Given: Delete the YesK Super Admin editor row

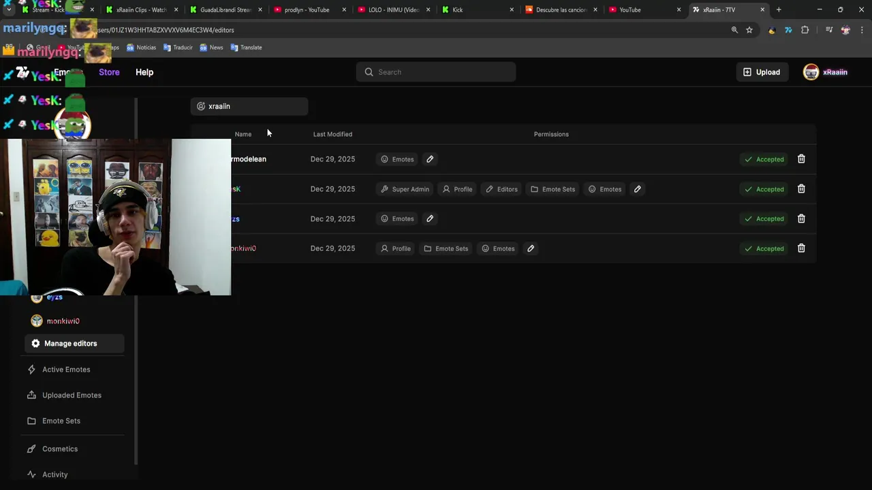Looking at the screenshot, I should tap(801, 189).
